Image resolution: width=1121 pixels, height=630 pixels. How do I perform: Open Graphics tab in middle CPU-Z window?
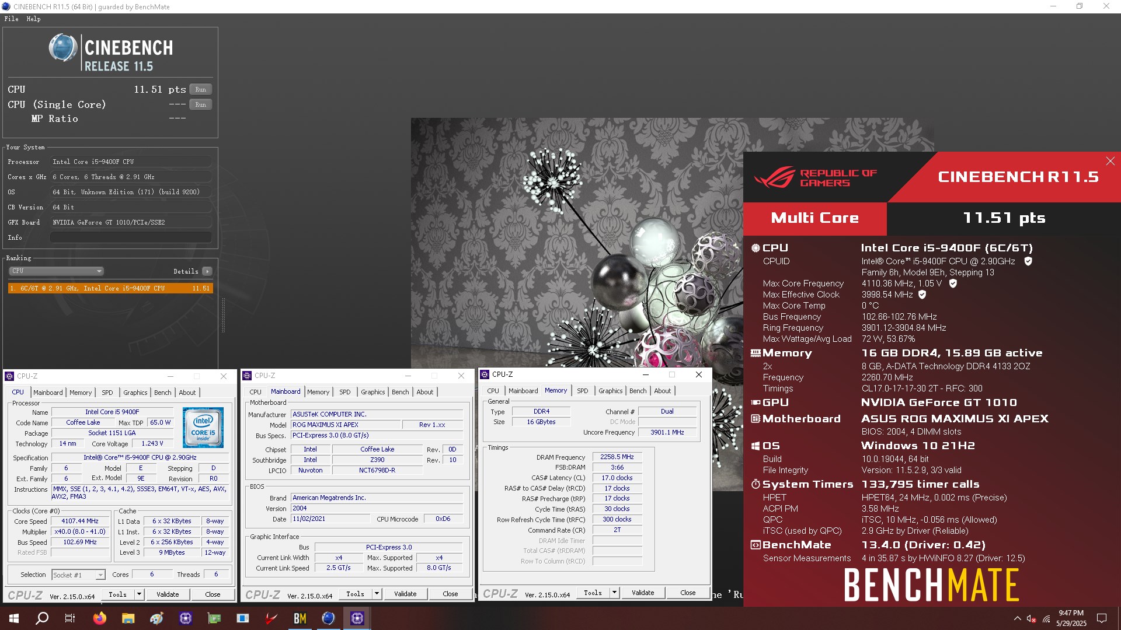(x=372, y=392)
